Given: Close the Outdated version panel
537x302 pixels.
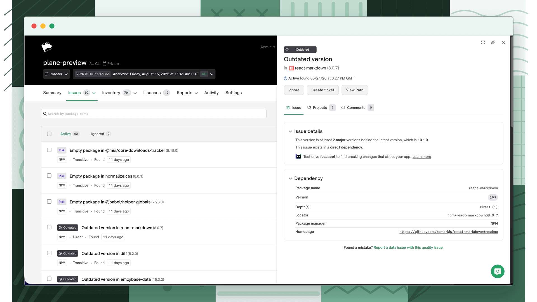Looking at the screenshot, I should pos(503,43).
